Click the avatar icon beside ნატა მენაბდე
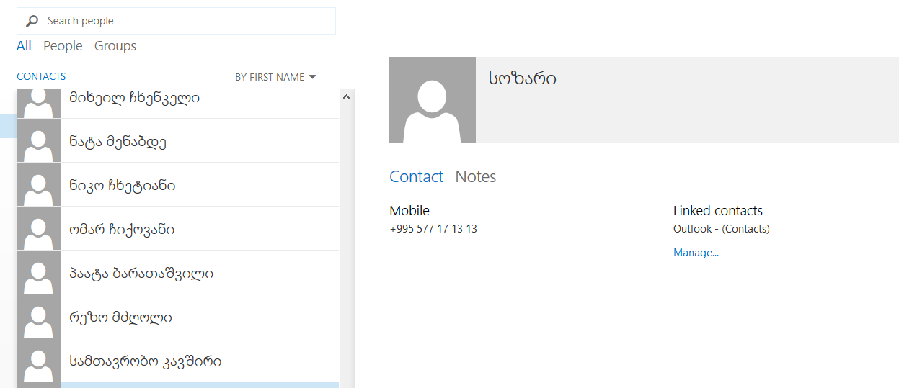Image resolution: width=899 pixels, height=388 pixels. [38, 141]
